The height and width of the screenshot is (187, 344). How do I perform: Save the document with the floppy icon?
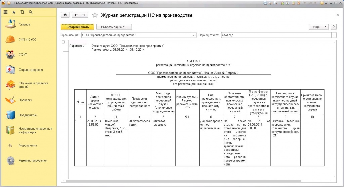tap(265, 3)
